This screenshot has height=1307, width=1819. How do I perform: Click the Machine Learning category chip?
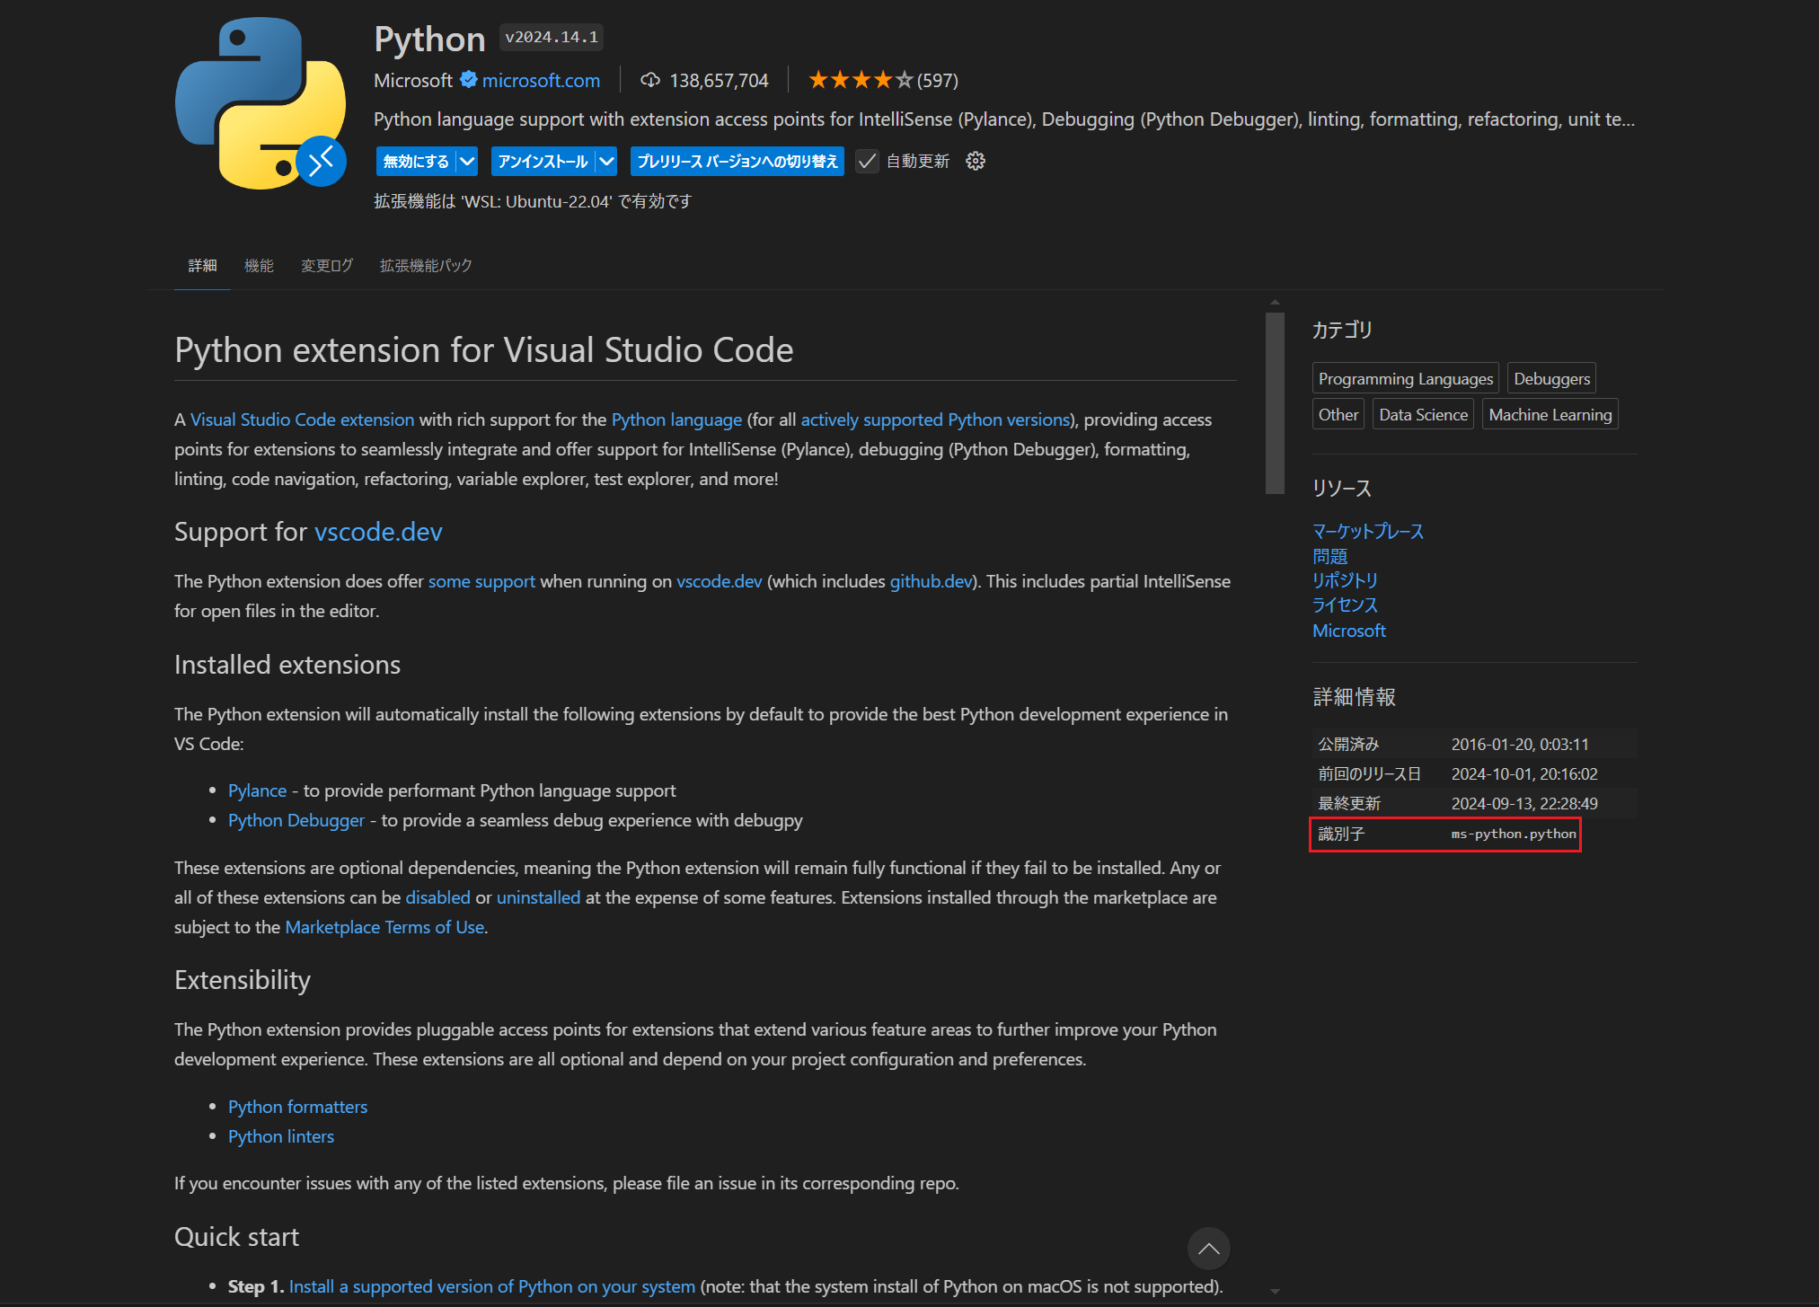(1549, 413)
